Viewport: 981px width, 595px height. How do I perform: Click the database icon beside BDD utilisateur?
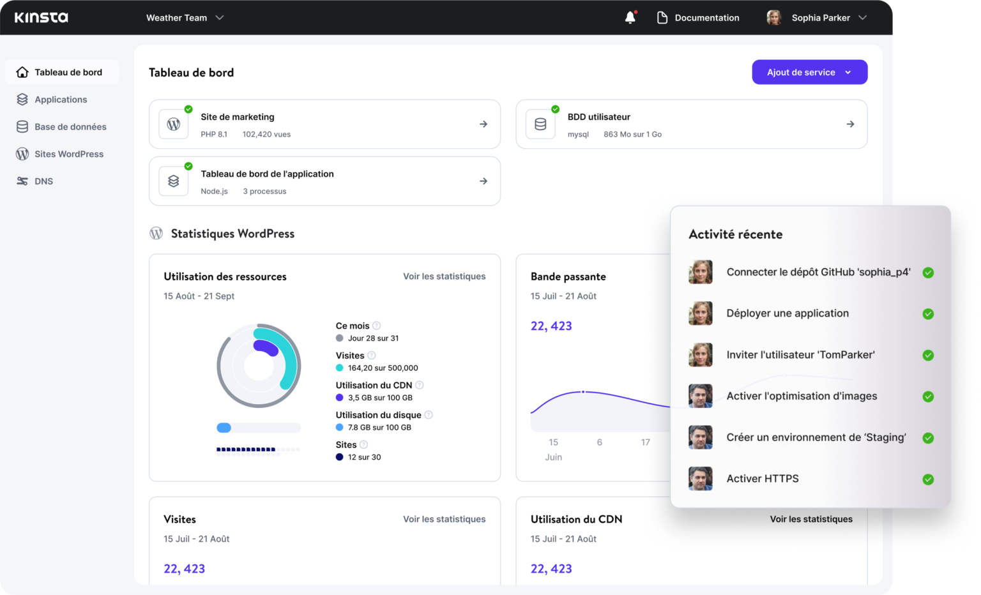(540, 124)
